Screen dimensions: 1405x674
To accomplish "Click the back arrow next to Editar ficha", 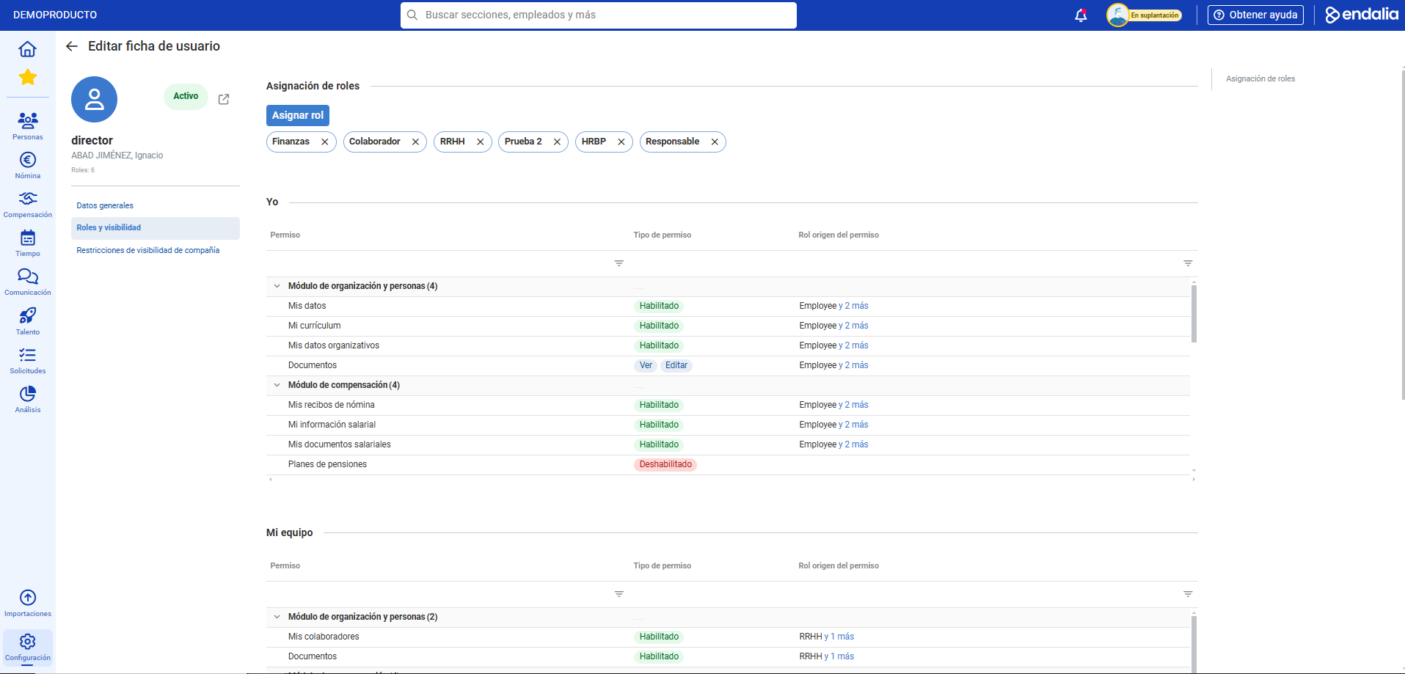I will click(72, 46).
